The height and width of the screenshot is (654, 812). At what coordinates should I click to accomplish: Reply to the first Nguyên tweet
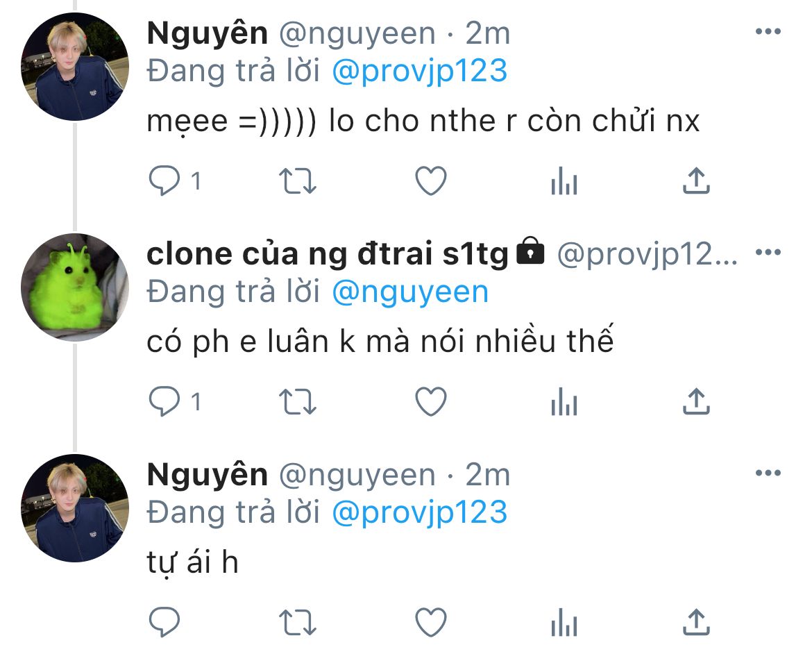164,181
